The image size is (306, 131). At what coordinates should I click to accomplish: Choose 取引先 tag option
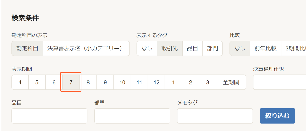(x=170, y=48)
